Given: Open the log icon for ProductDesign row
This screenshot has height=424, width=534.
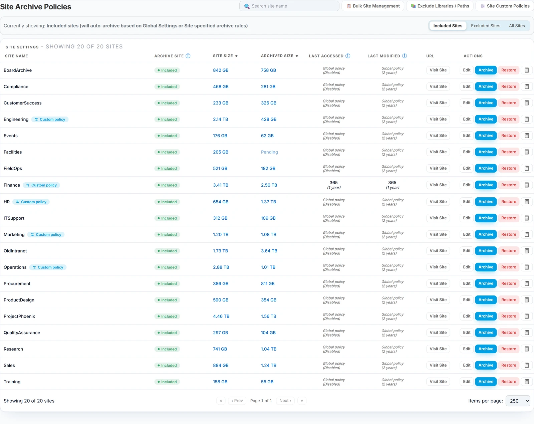Looking at the screenshot, I should click(527, 300).
